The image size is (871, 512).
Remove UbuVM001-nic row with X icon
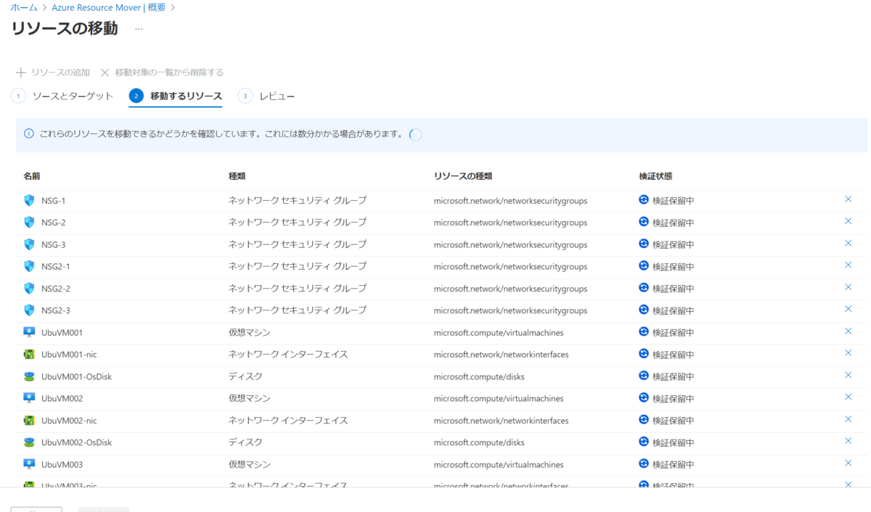[x=848, y=353]
